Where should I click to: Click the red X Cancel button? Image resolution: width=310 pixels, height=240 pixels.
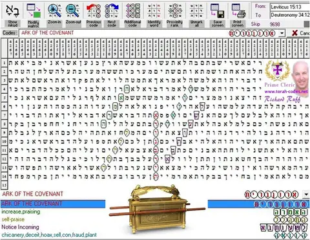pyautogui.click(x=300, y=33)
